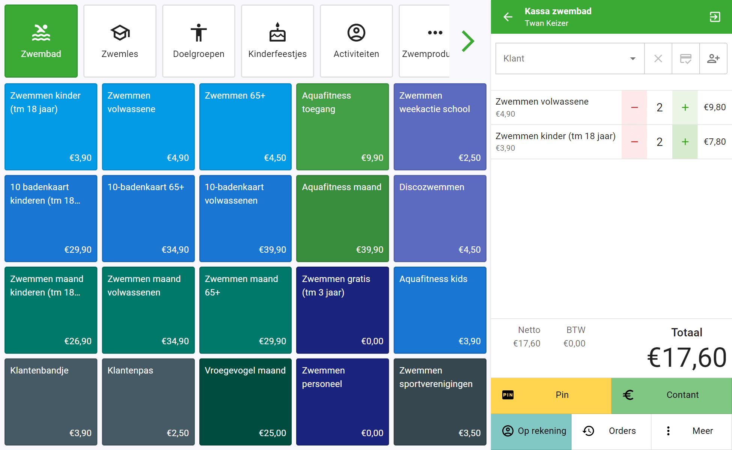Open the Kinderfeestjes category
Viewport: 732px width, 450px height.
[x=277, y=41]
